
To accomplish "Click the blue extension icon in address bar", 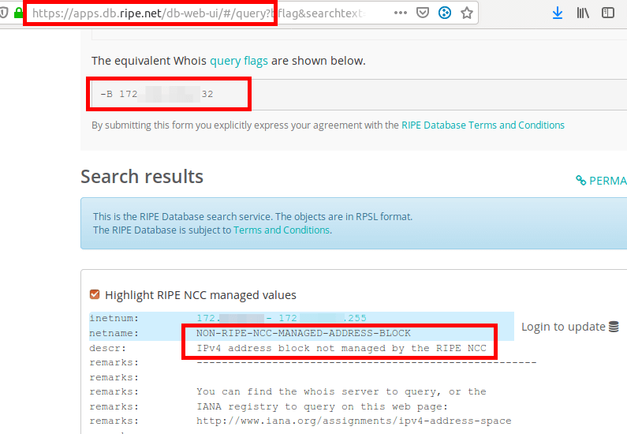I will click(445, 13).
